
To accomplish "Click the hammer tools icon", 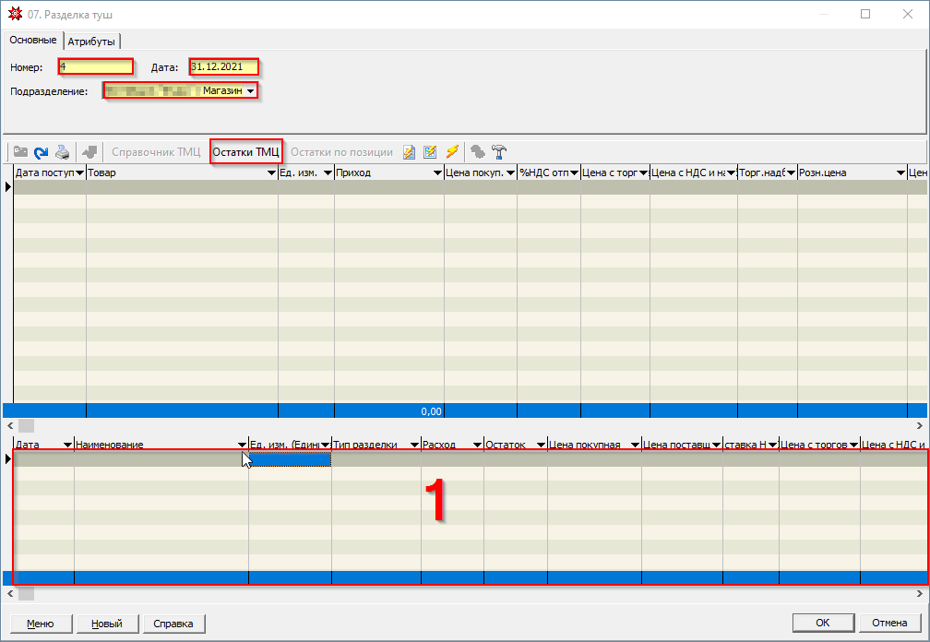I will coord(499,152).
